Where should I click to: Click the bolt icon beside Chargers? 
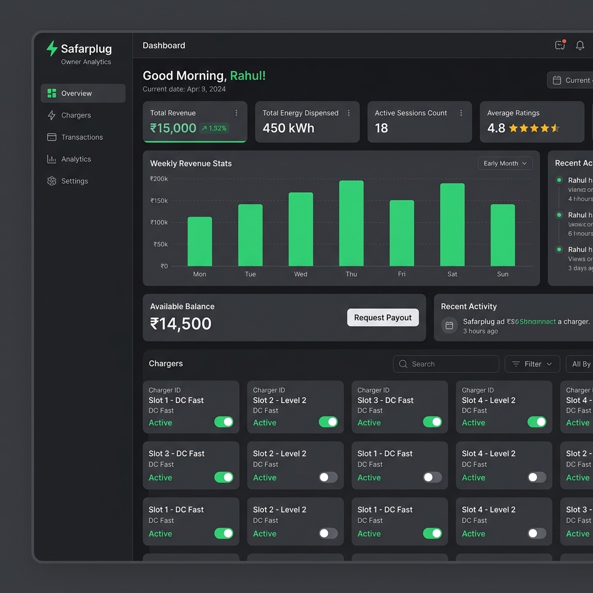[x=52, y=115]
